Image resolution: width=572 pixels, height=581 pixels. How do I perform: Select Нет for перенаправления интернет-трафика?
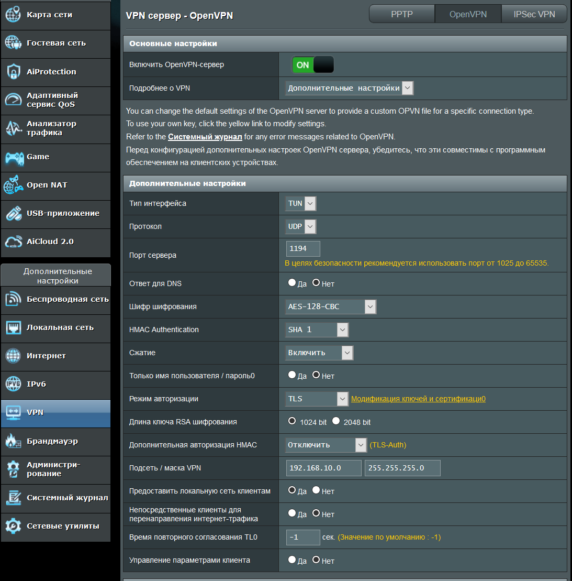coord(316,513)
